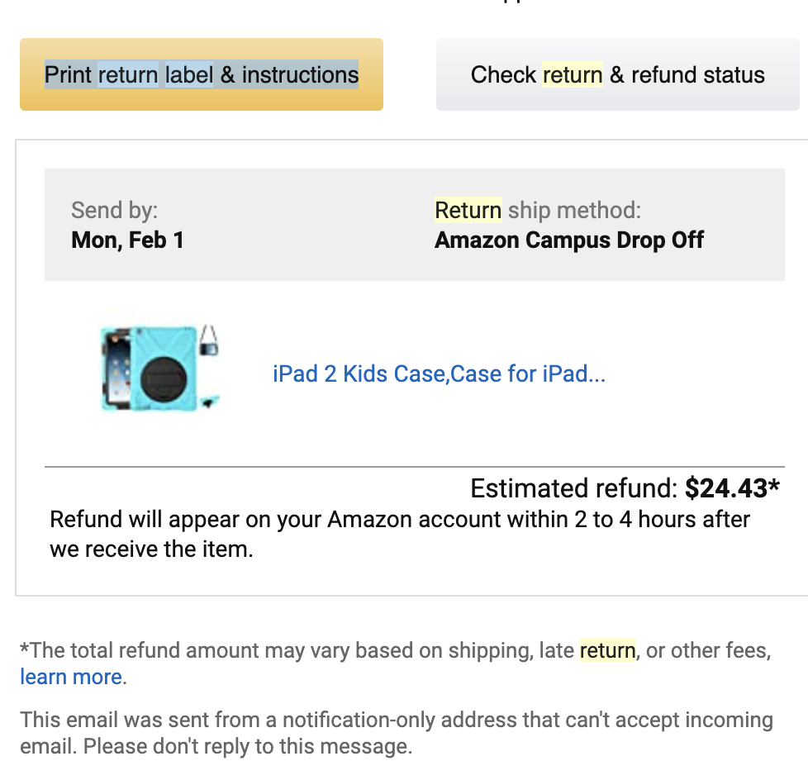The width and height of the screenshot is (808, 780).
Task: Click the Mon, Feb 1 send-by date
Action: (x=128, y=240)
